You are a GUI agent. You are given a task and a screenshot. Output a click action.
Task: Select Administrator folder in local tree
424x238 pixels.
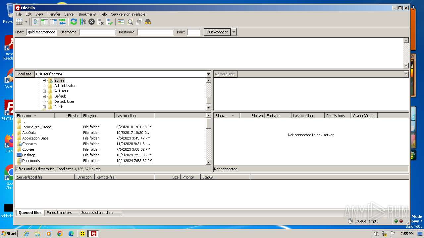coord(65,86)
